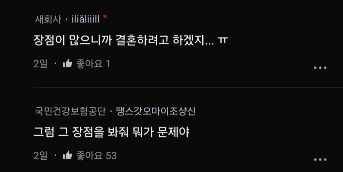Screen dimensions: 343x172
Task: Click the dot separator after 국민건강보험공단
Action: point(111,111)
